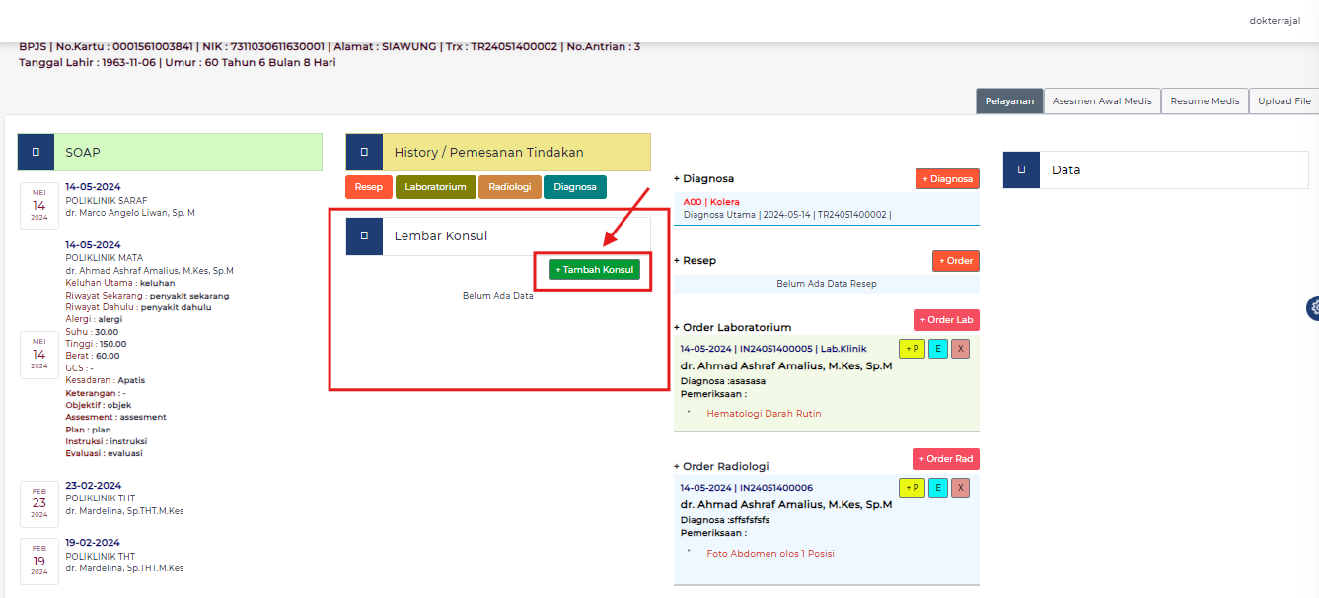Expand the Resep section heading
Image resolution: width=1319 pixels, height=598 pixels.
[695, 261]
